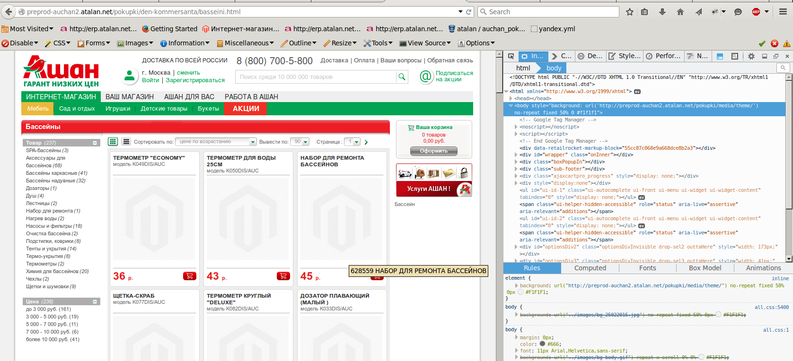Add ТЕРМОМЕТР ECONOMY to cart
793x361 pixels.
(190, 276)
